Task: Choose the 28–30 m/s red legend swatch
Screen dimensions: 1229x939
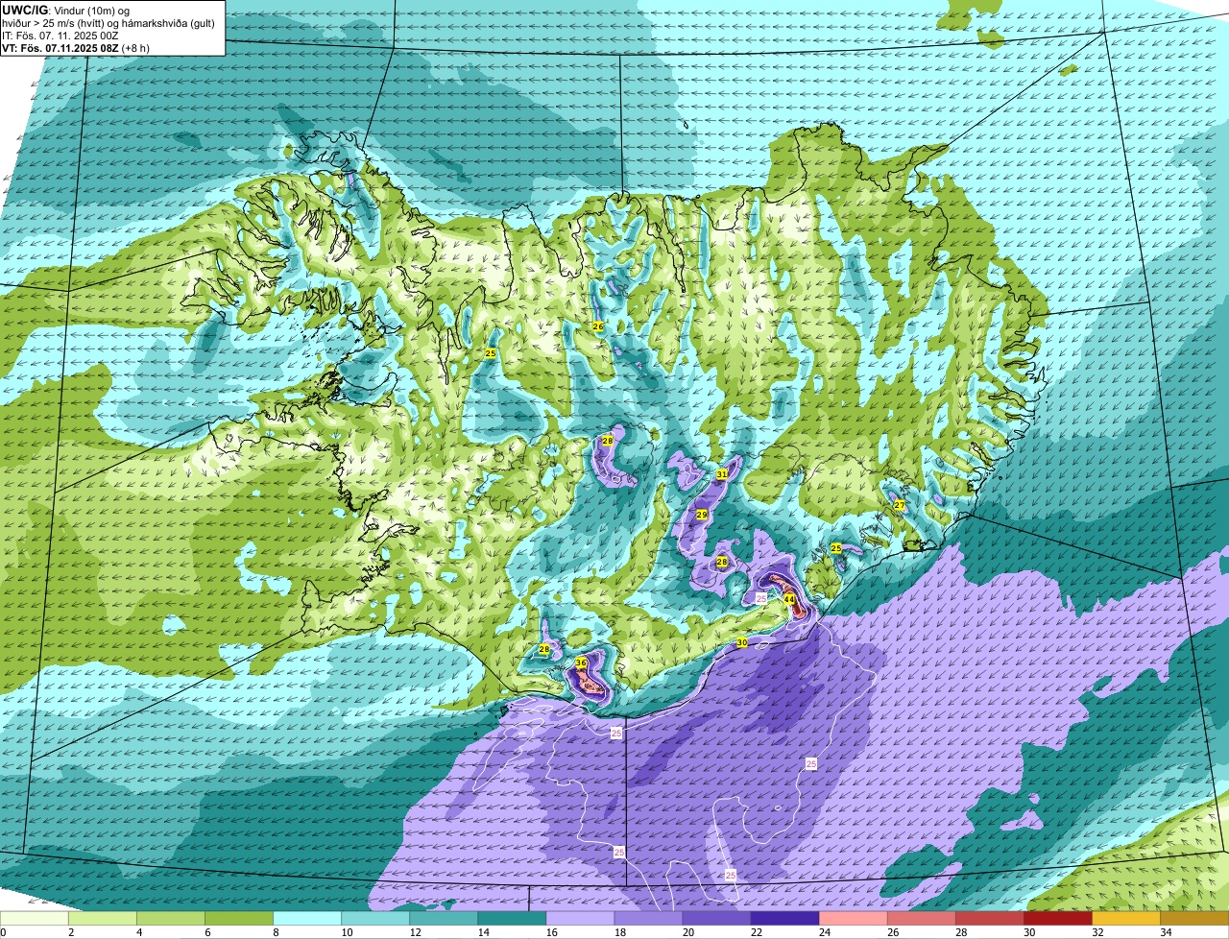Action: click(x=989, y=918)
